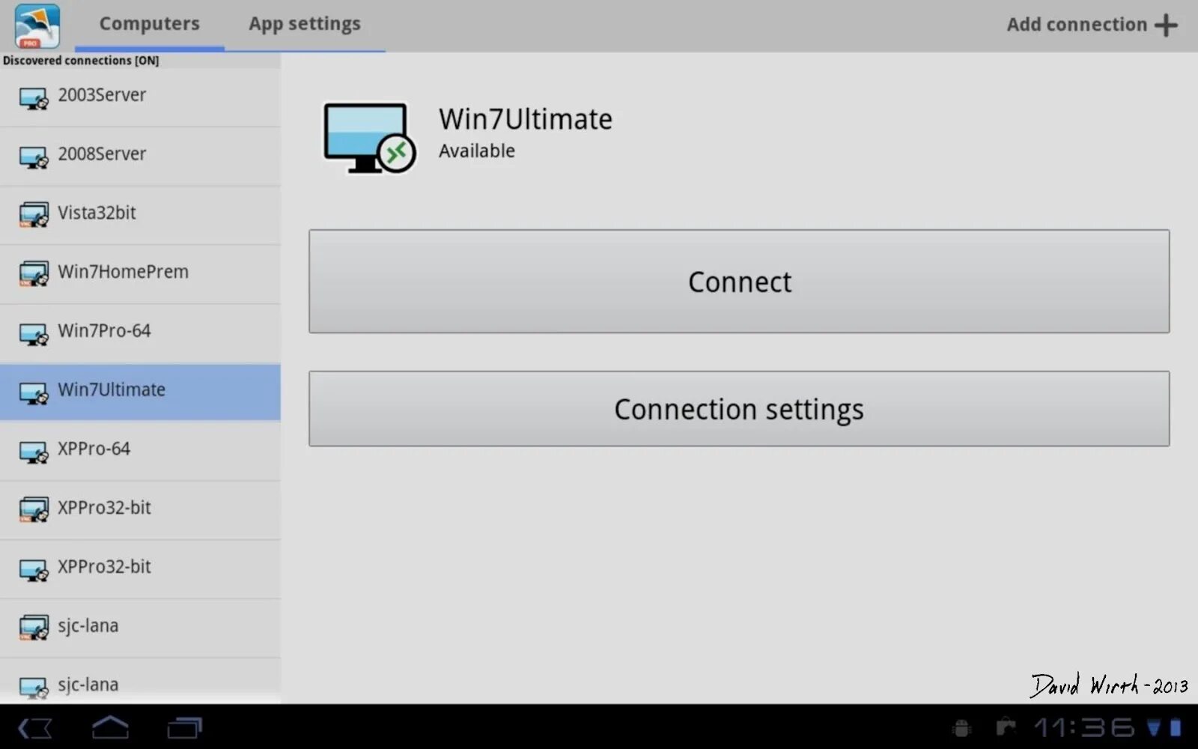Click the Available status text
The height and width of the screenshot is (749, 1198).
coord(477,151)
